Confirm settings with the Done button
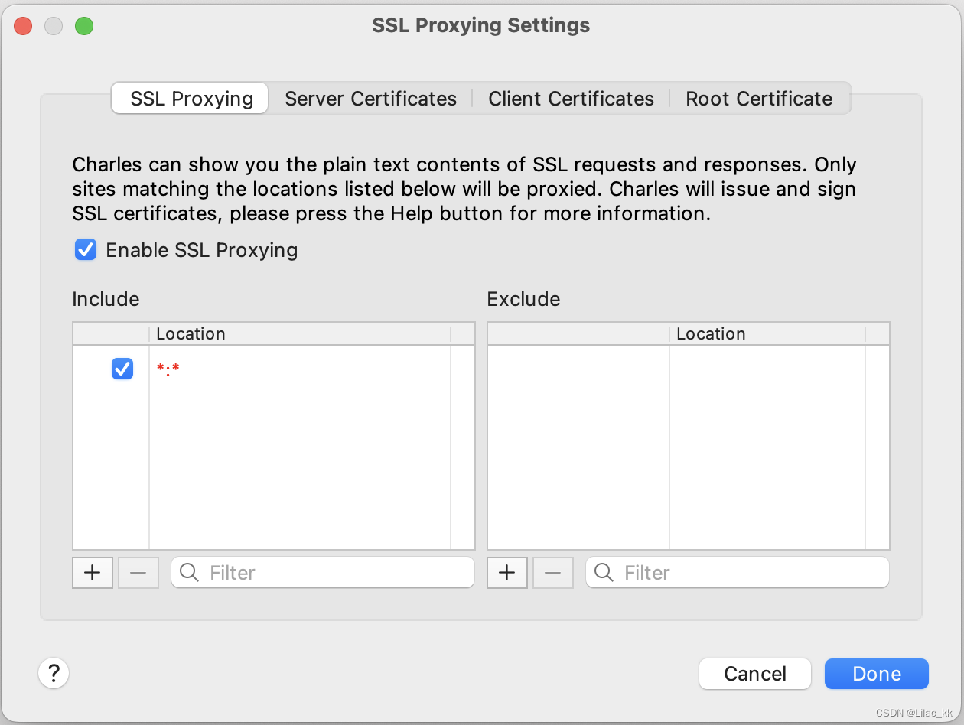This screenshot has height=725, width=964. coord(877,674)
